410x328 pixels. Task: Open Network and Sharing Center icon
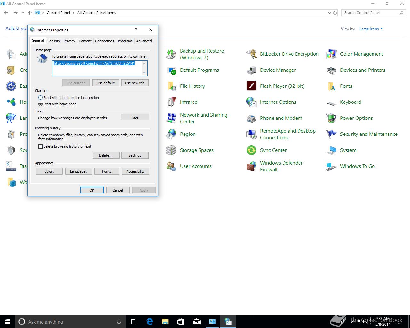click(x=171, y=118)
